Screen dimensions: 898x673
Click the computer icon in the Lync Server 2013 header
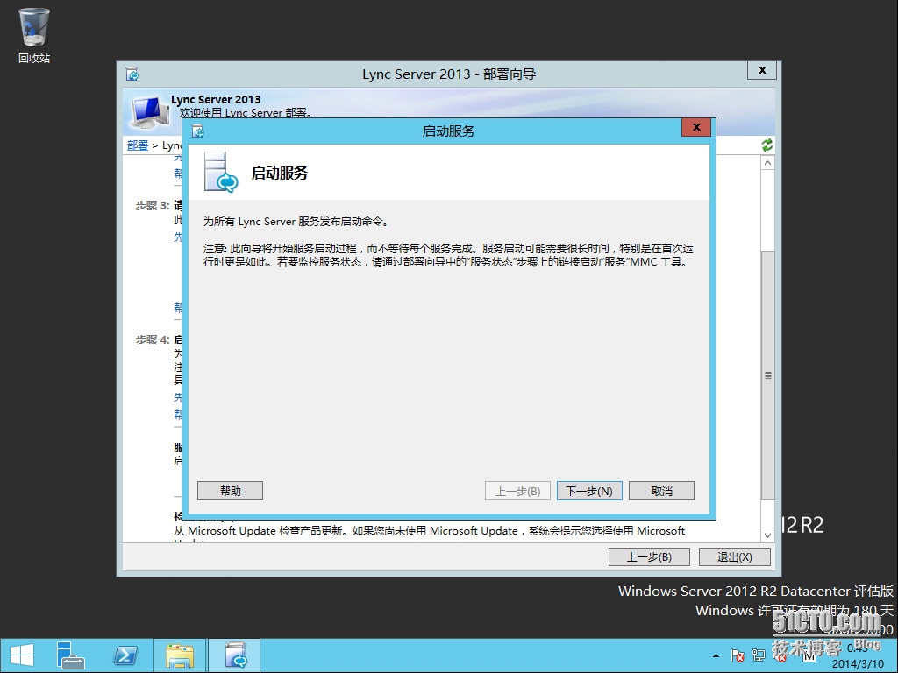pyautogui.click(x=149, y=112)
